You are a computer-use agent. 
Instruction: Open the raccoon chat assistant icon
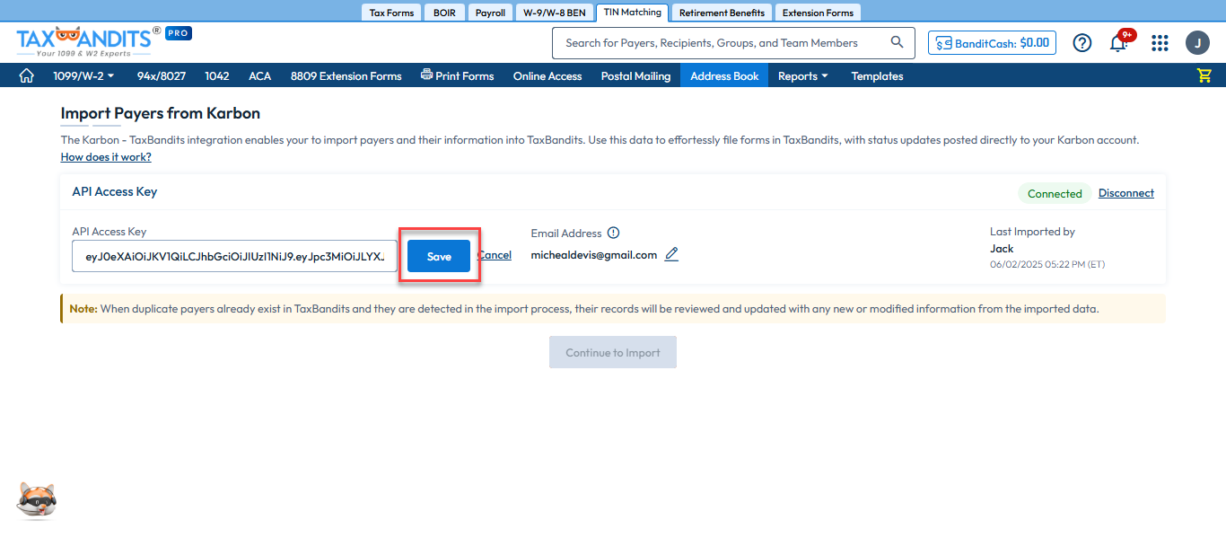coord(37,500)
